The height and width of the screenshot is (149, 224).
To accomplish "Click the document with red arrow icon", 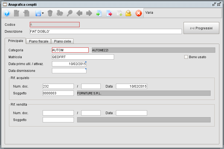I will (109, 13).
